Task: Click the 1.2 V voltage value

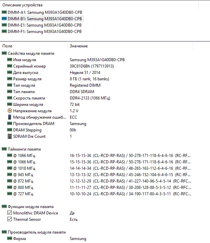Action: tap(74, 111)
